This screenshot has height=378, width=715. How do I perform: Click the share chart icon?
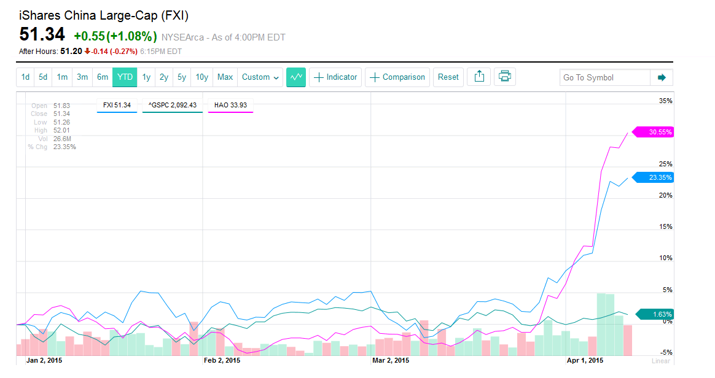(x=479, y=77)
